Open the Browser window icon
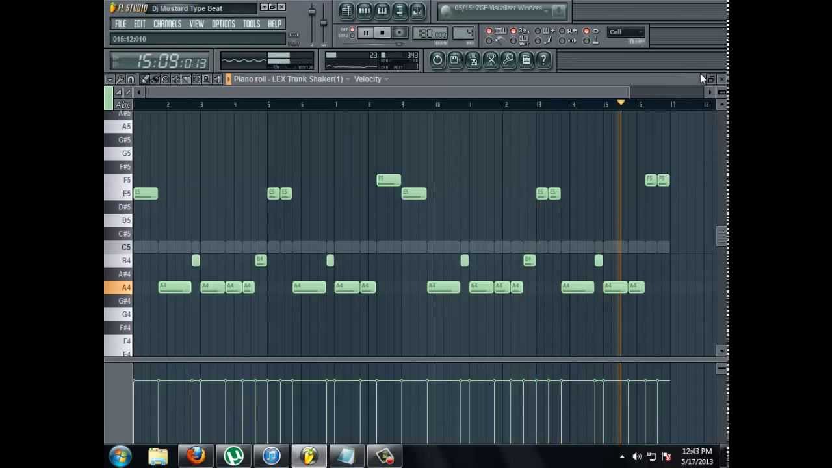Viewport: 832px width, 468px height. click(x=400, y=10)
